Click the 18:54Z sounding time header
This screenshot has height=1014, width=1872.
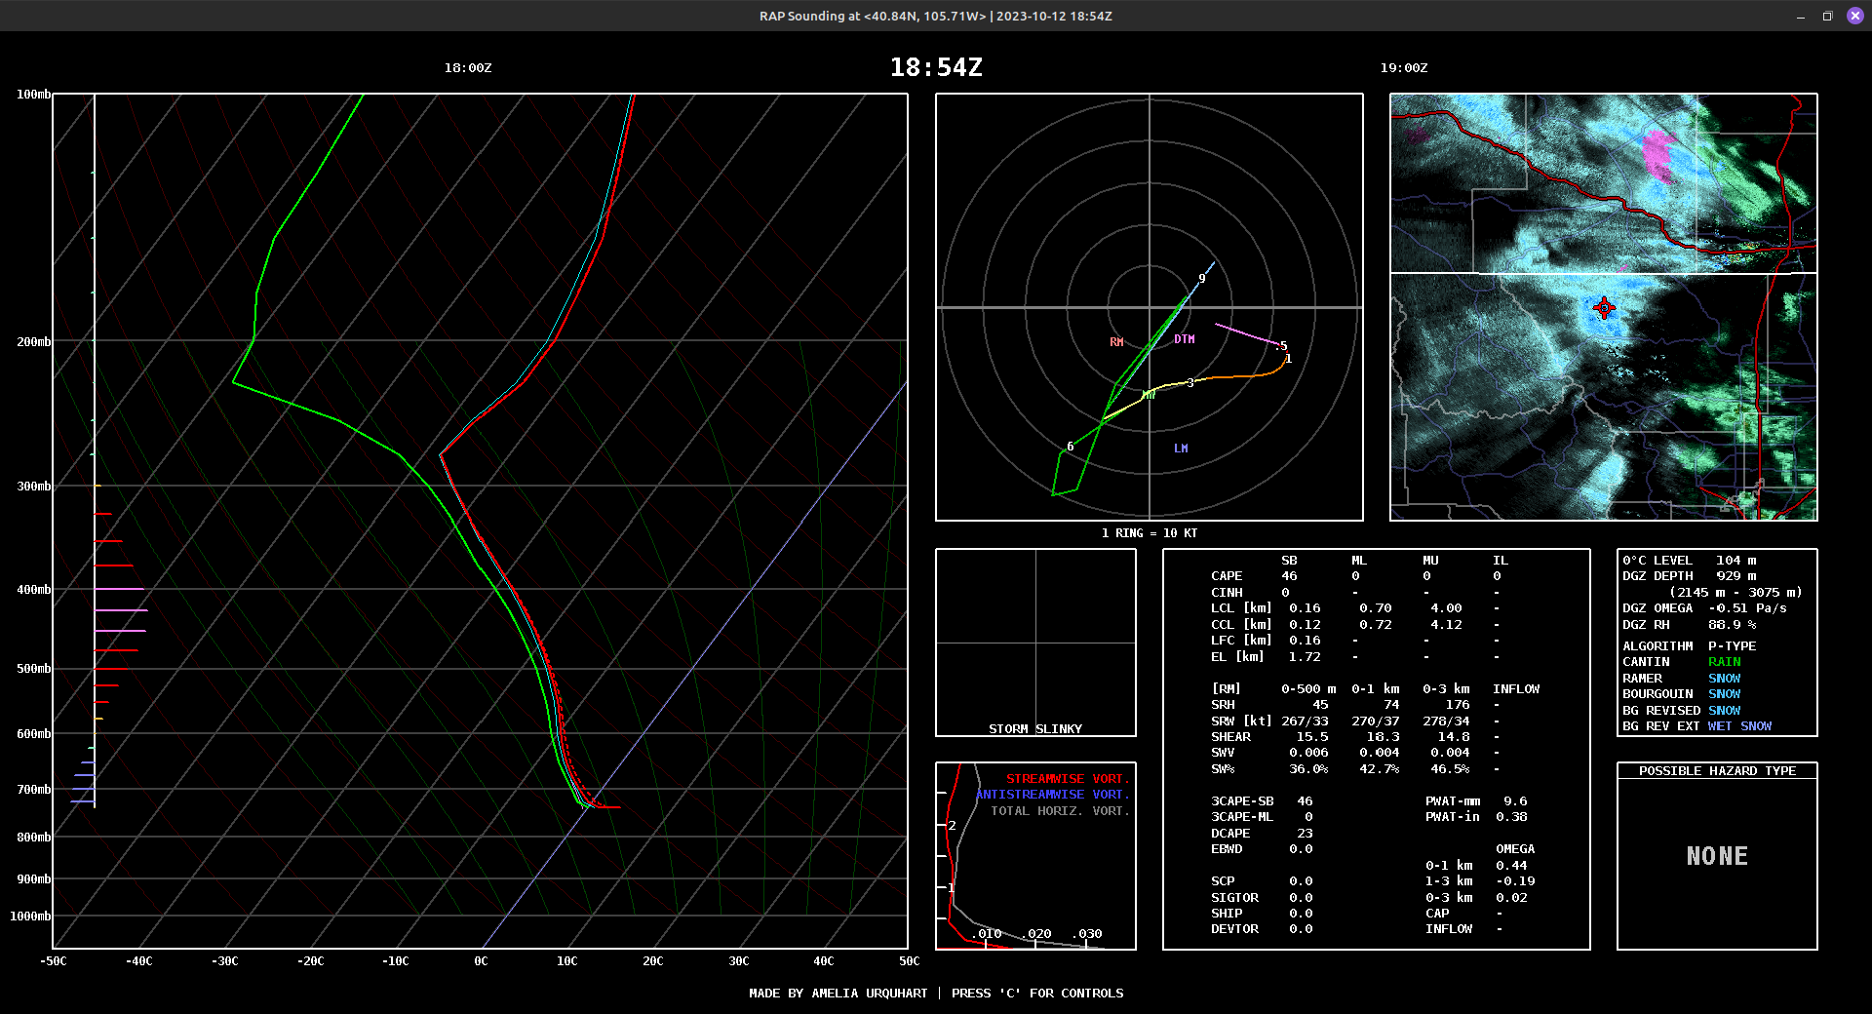coord(936,67)
